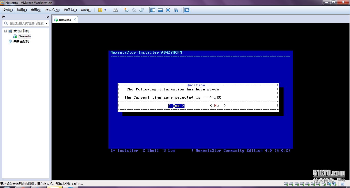Open the 编辑(E) menu

22,10
